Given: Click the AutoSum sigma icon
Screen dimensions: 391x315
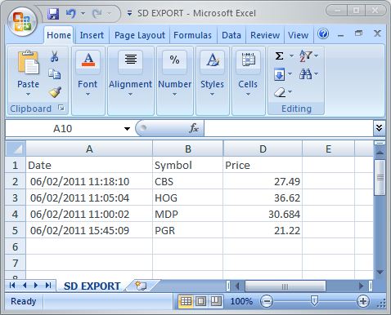Looking at the screenshot, I should tap(279, 56).
